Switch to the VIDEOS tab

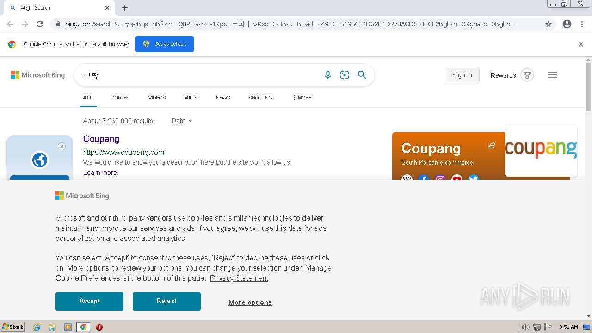[157, 98]
